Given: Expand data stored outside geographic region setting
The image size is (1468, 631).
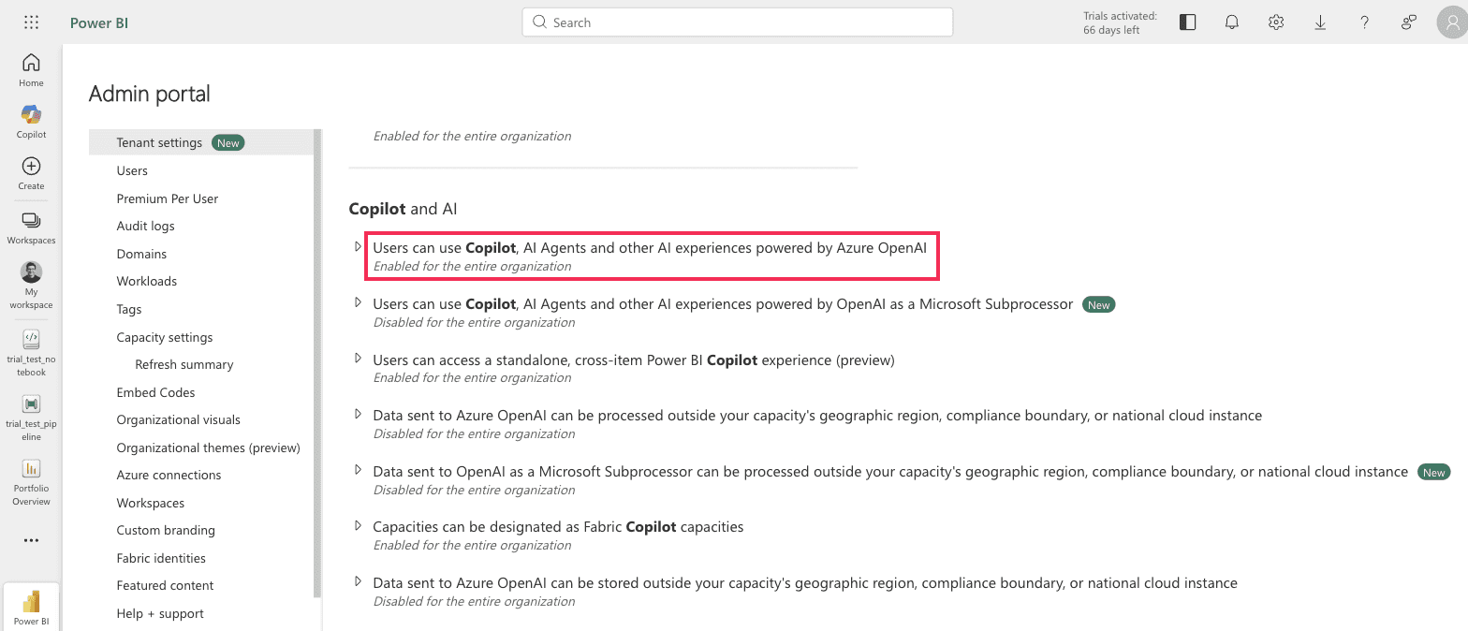Looking at the screenshot, I should 358,582.
